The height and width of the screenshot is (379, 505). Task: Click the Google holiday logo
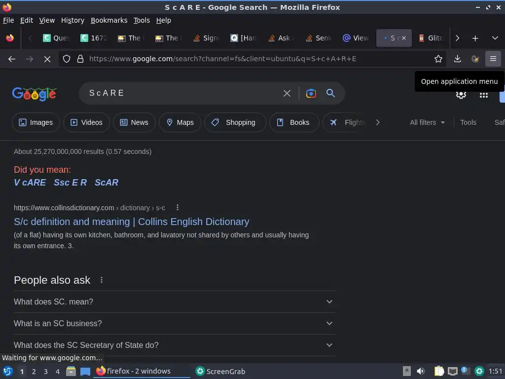pyautogui.click(x=35, y=94)
